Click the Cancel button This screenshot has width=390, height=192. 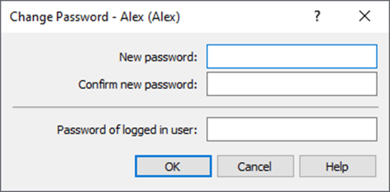[x=255, y=166]
